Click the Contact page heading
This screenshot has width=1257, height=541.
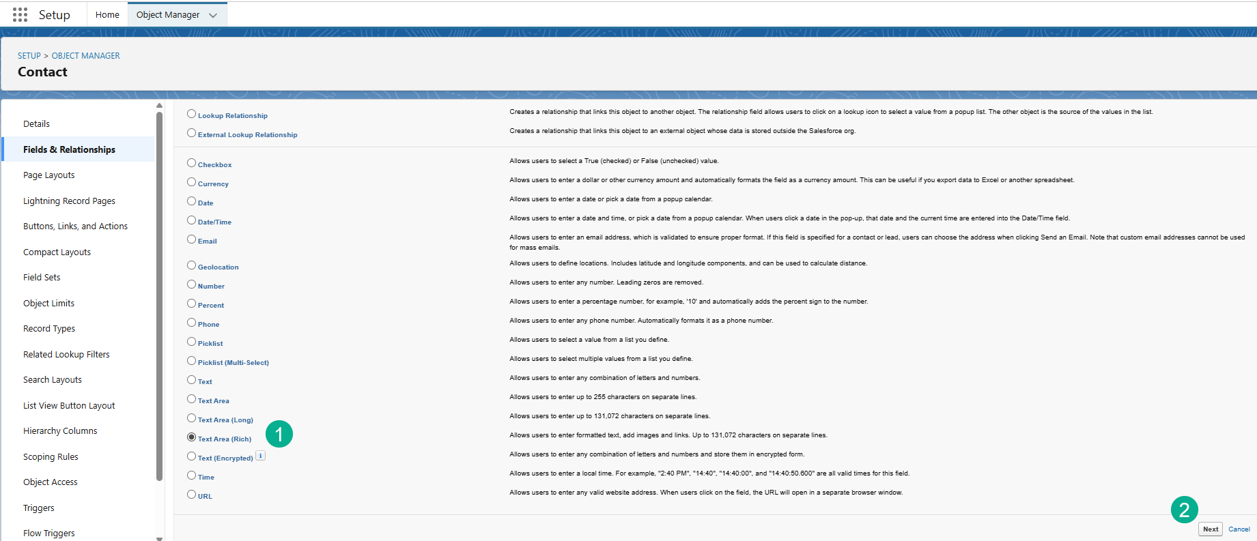(x=42, y=72)
